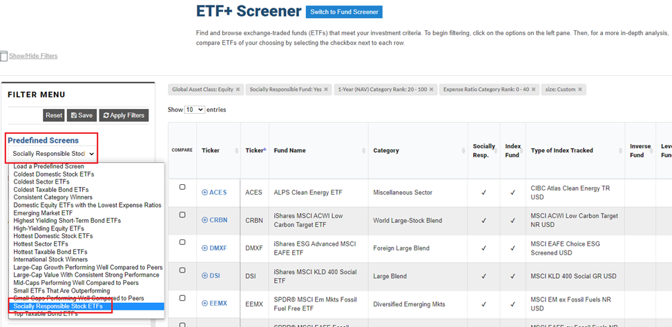Tick the compare checkbox for CRBN

pyautogui.click(x=182, y=215)
